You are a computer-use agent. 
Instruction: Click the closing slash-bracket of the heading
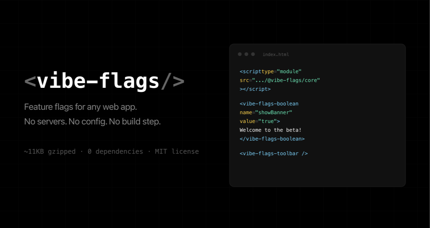(x=172, y=81)
